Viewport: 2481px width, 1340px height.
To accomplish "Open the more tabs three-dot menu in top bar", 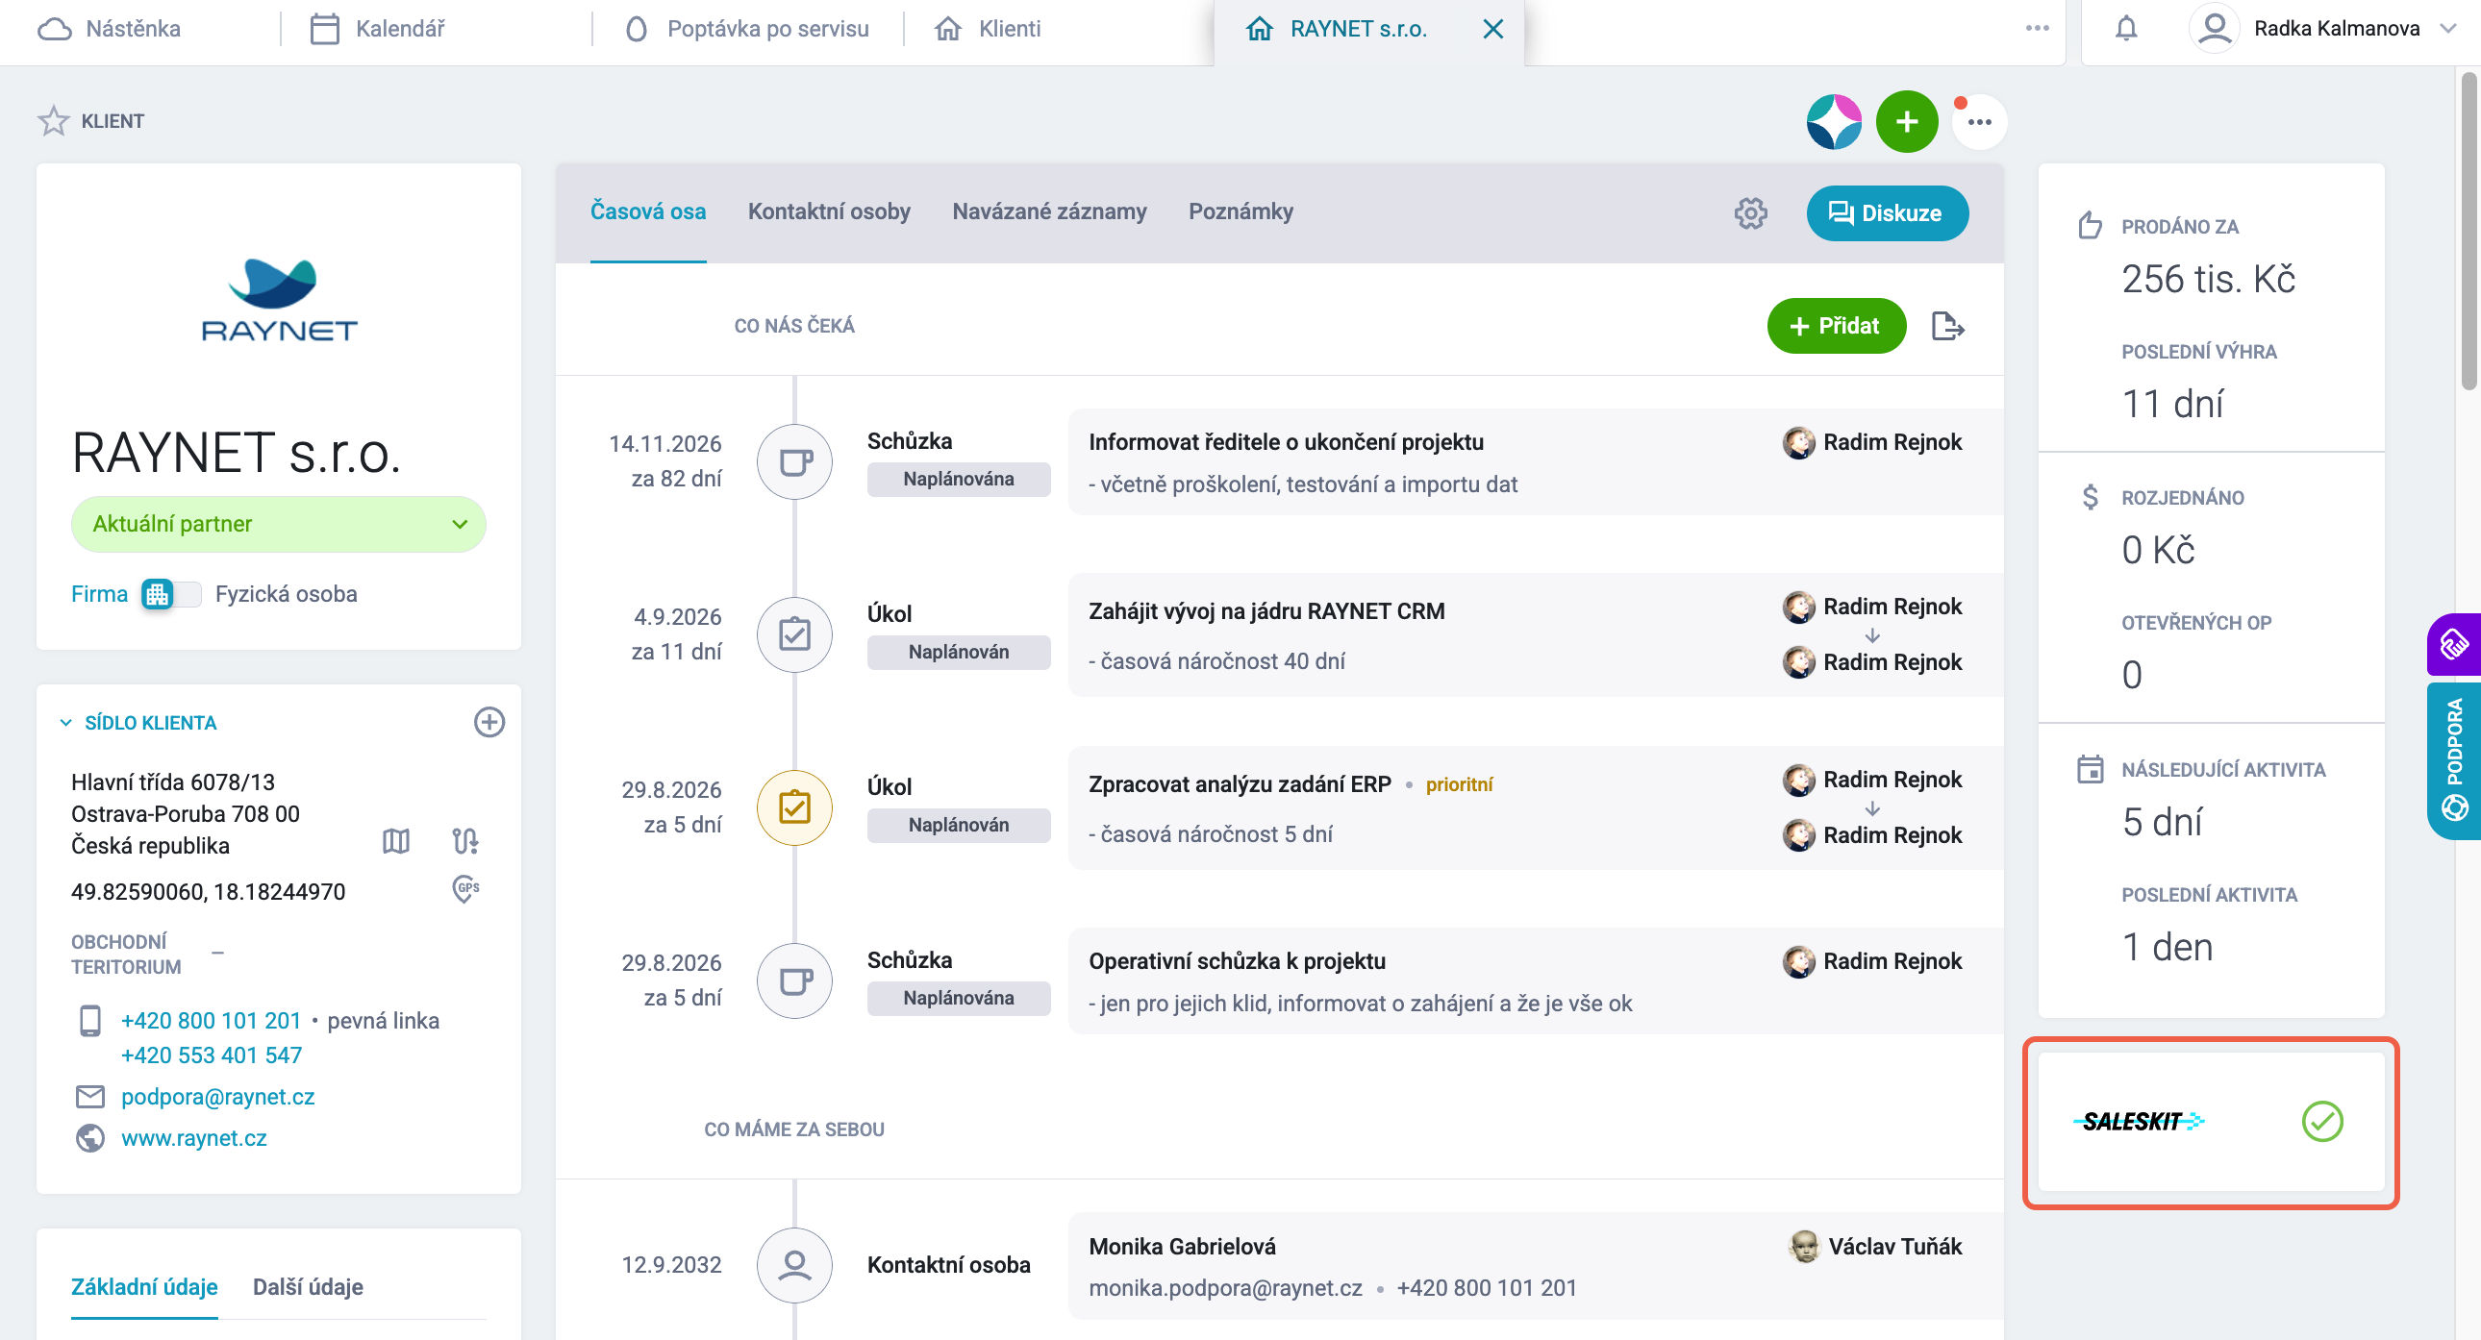I will [2037, 28].
